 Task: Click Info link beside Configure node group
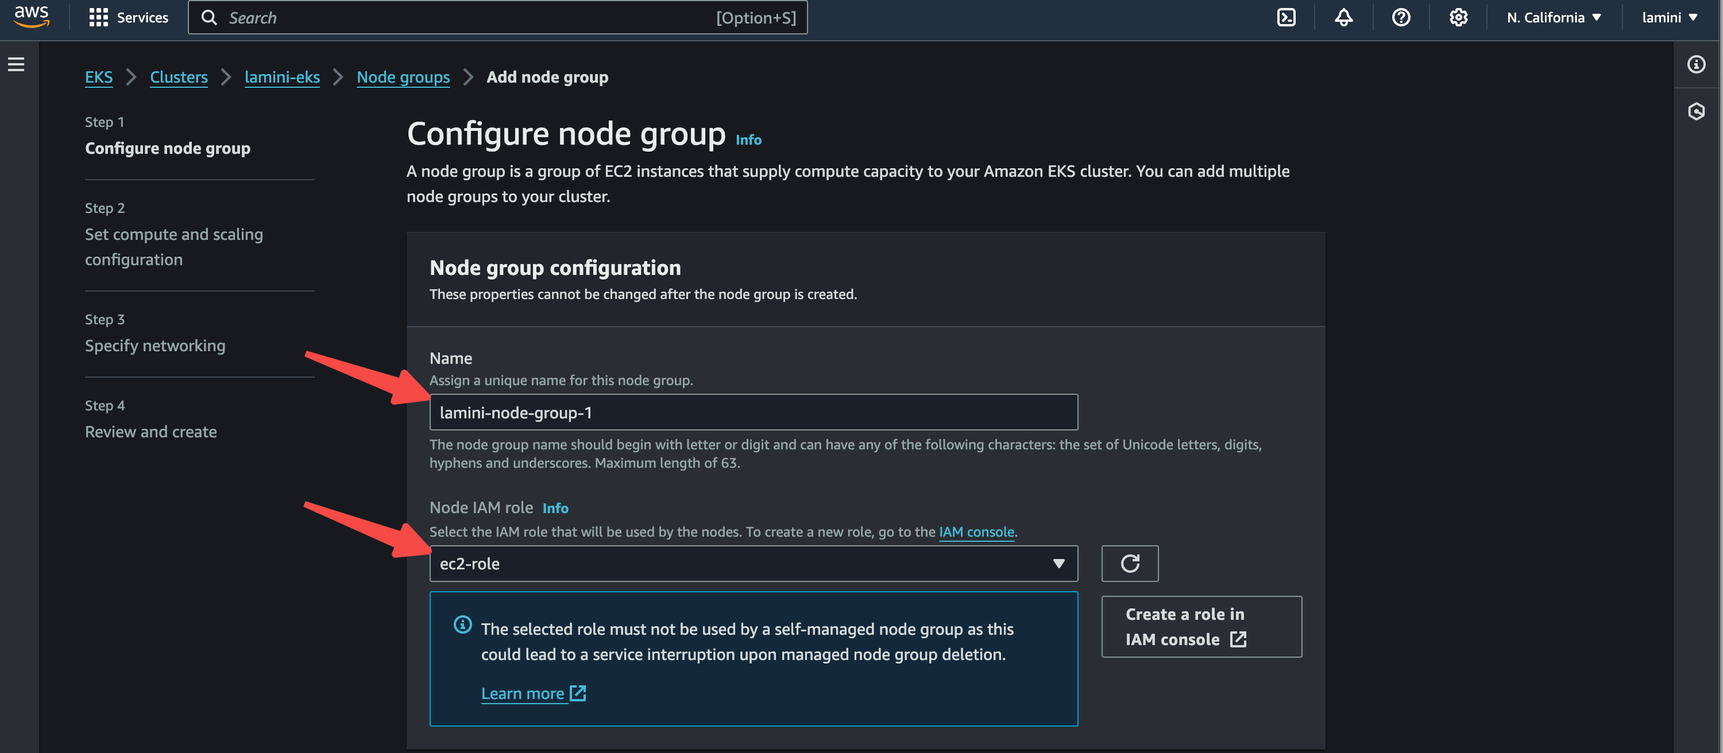pyautogui.click(x=748, y=139)
